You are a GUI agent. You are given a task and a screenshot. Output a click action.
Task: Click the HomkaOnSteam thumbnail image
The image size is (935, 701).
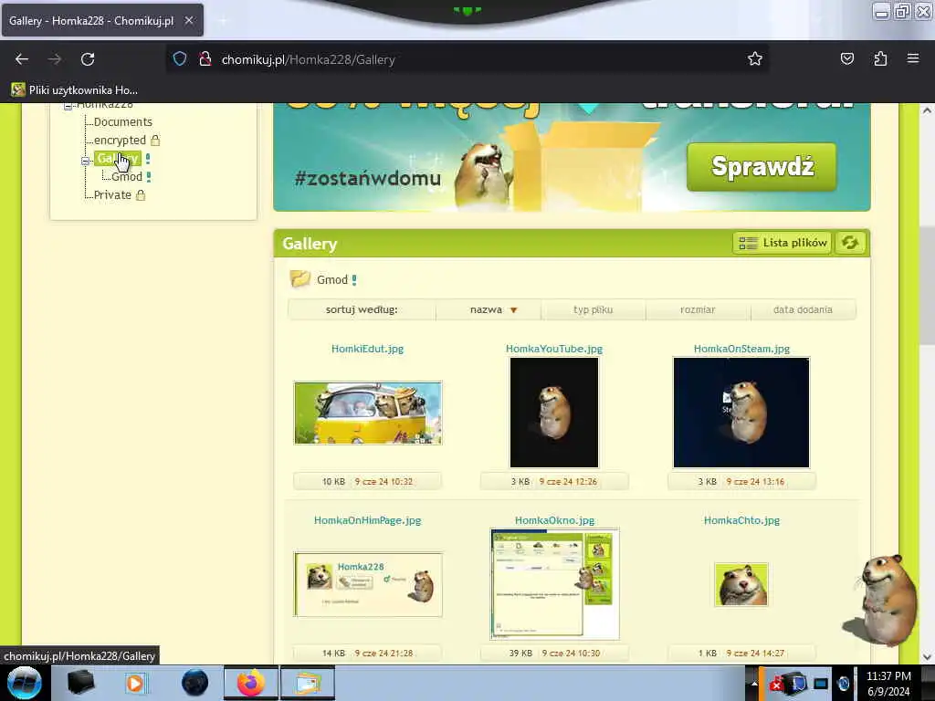click(741, 413)
